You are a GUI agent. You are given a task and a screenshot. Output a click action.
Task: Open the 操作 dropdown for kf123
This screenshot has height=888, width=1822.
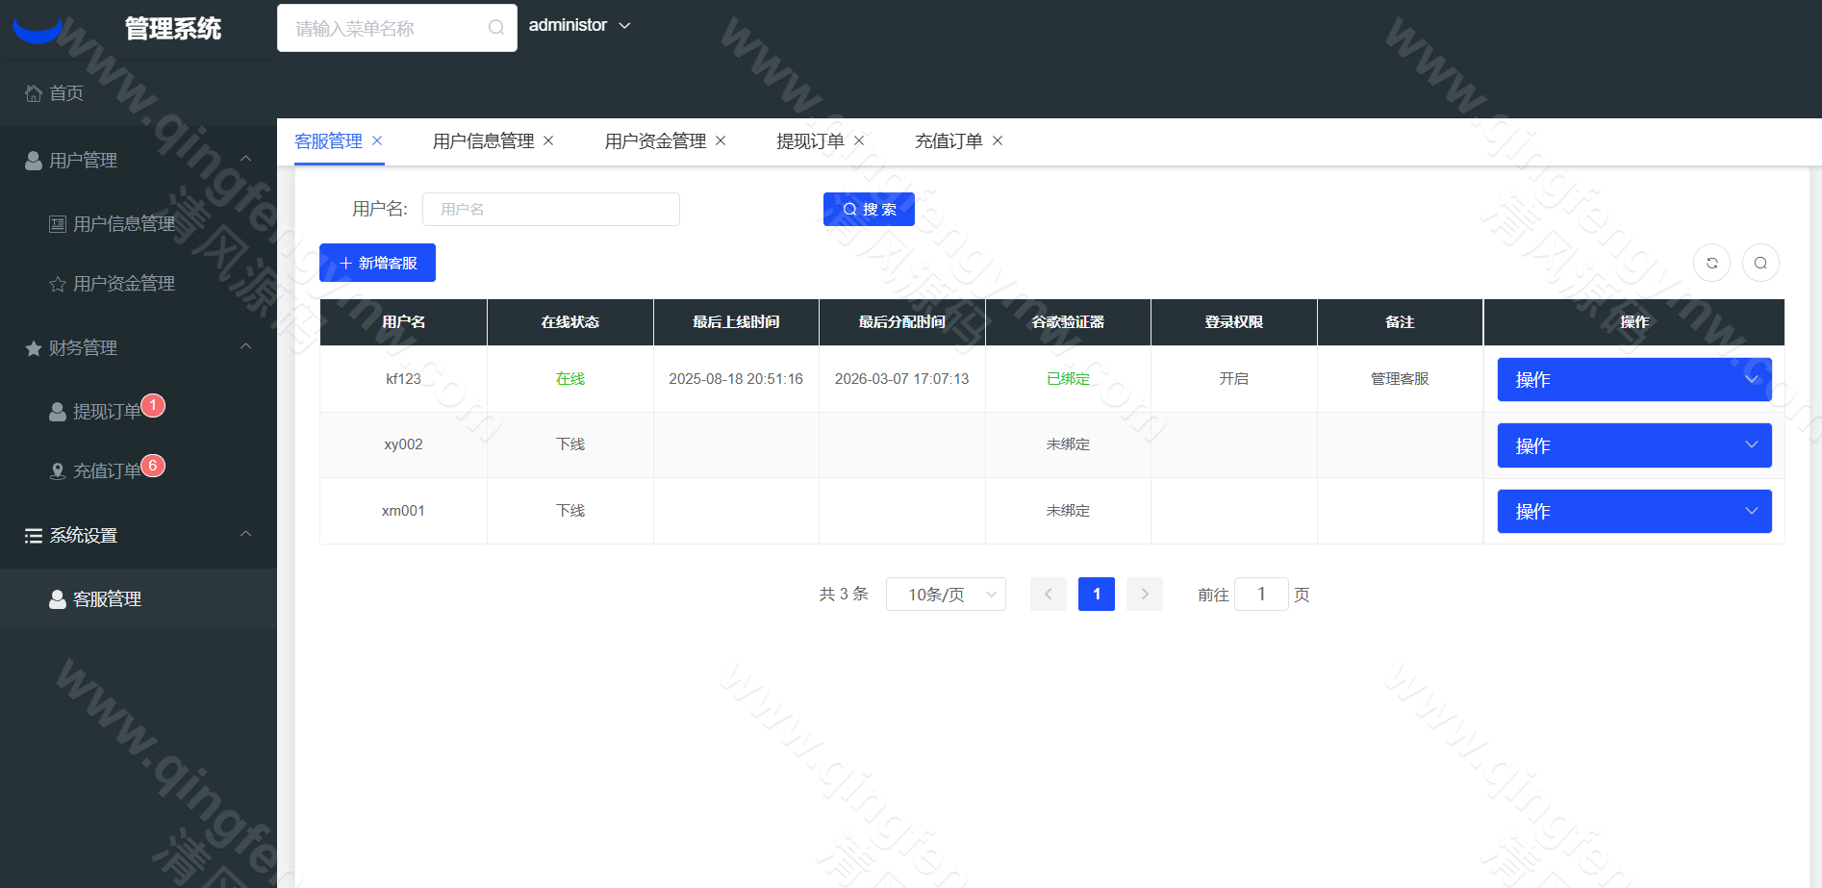(x=1634, y=379)
